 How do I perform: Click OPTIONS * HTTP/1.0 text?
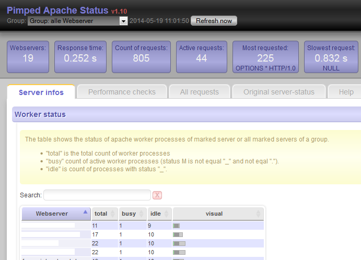point(265,68)
